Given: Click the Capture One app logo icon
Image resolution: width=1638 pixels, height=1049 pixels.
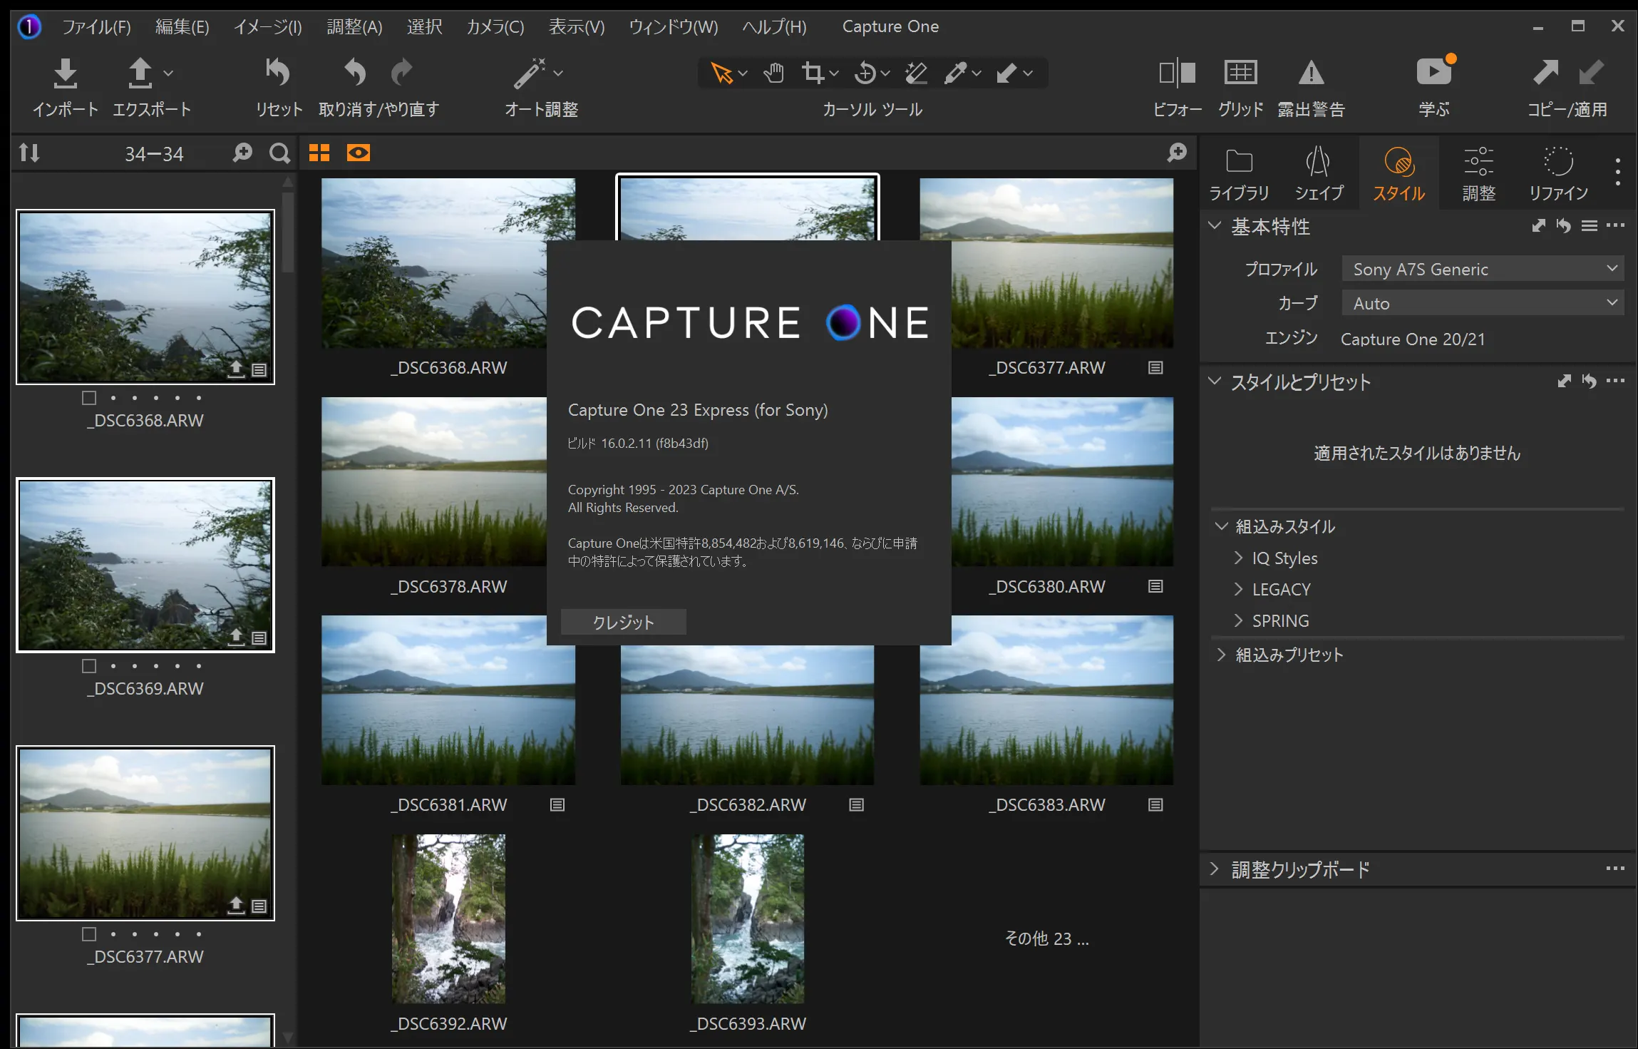Looking at the screenshot, I should (x=29, y=27).
